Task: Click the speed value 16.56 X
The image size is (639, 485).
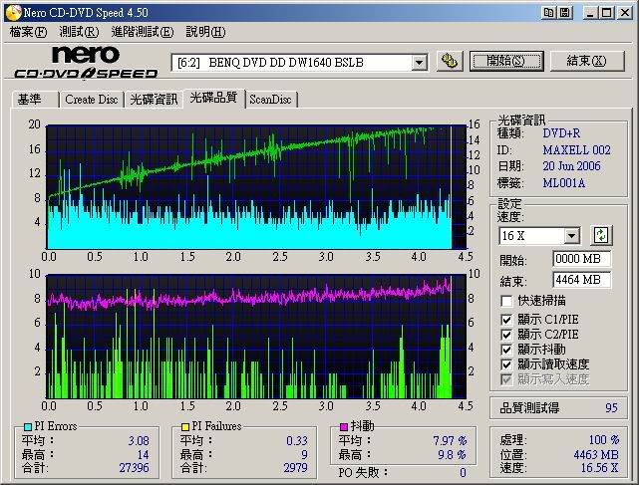Action: [x=599, y=468]
